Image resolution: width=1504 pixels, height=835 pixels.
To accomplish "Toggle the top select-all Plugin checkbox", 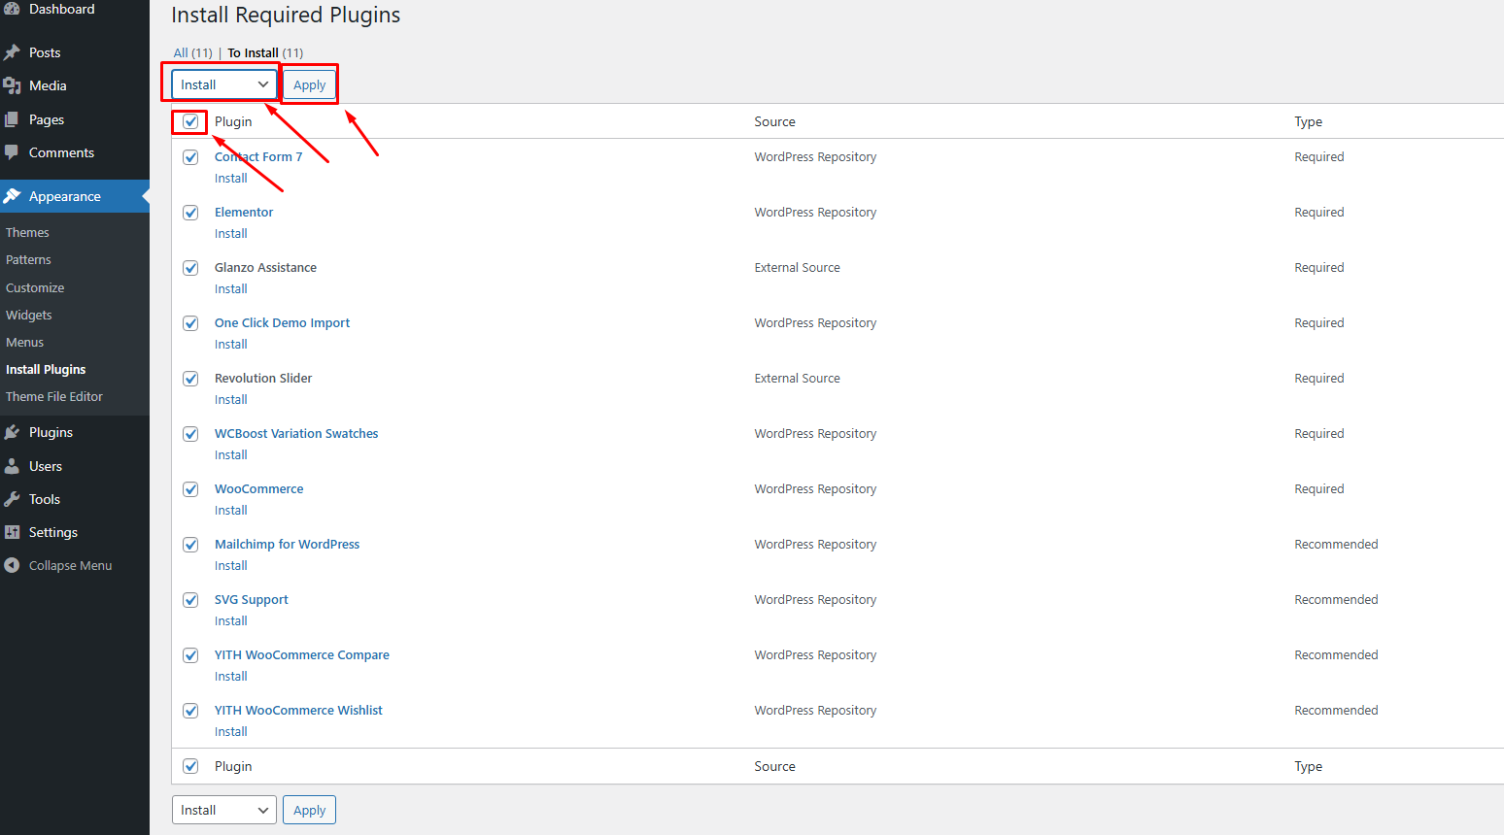I will (191, 121).
